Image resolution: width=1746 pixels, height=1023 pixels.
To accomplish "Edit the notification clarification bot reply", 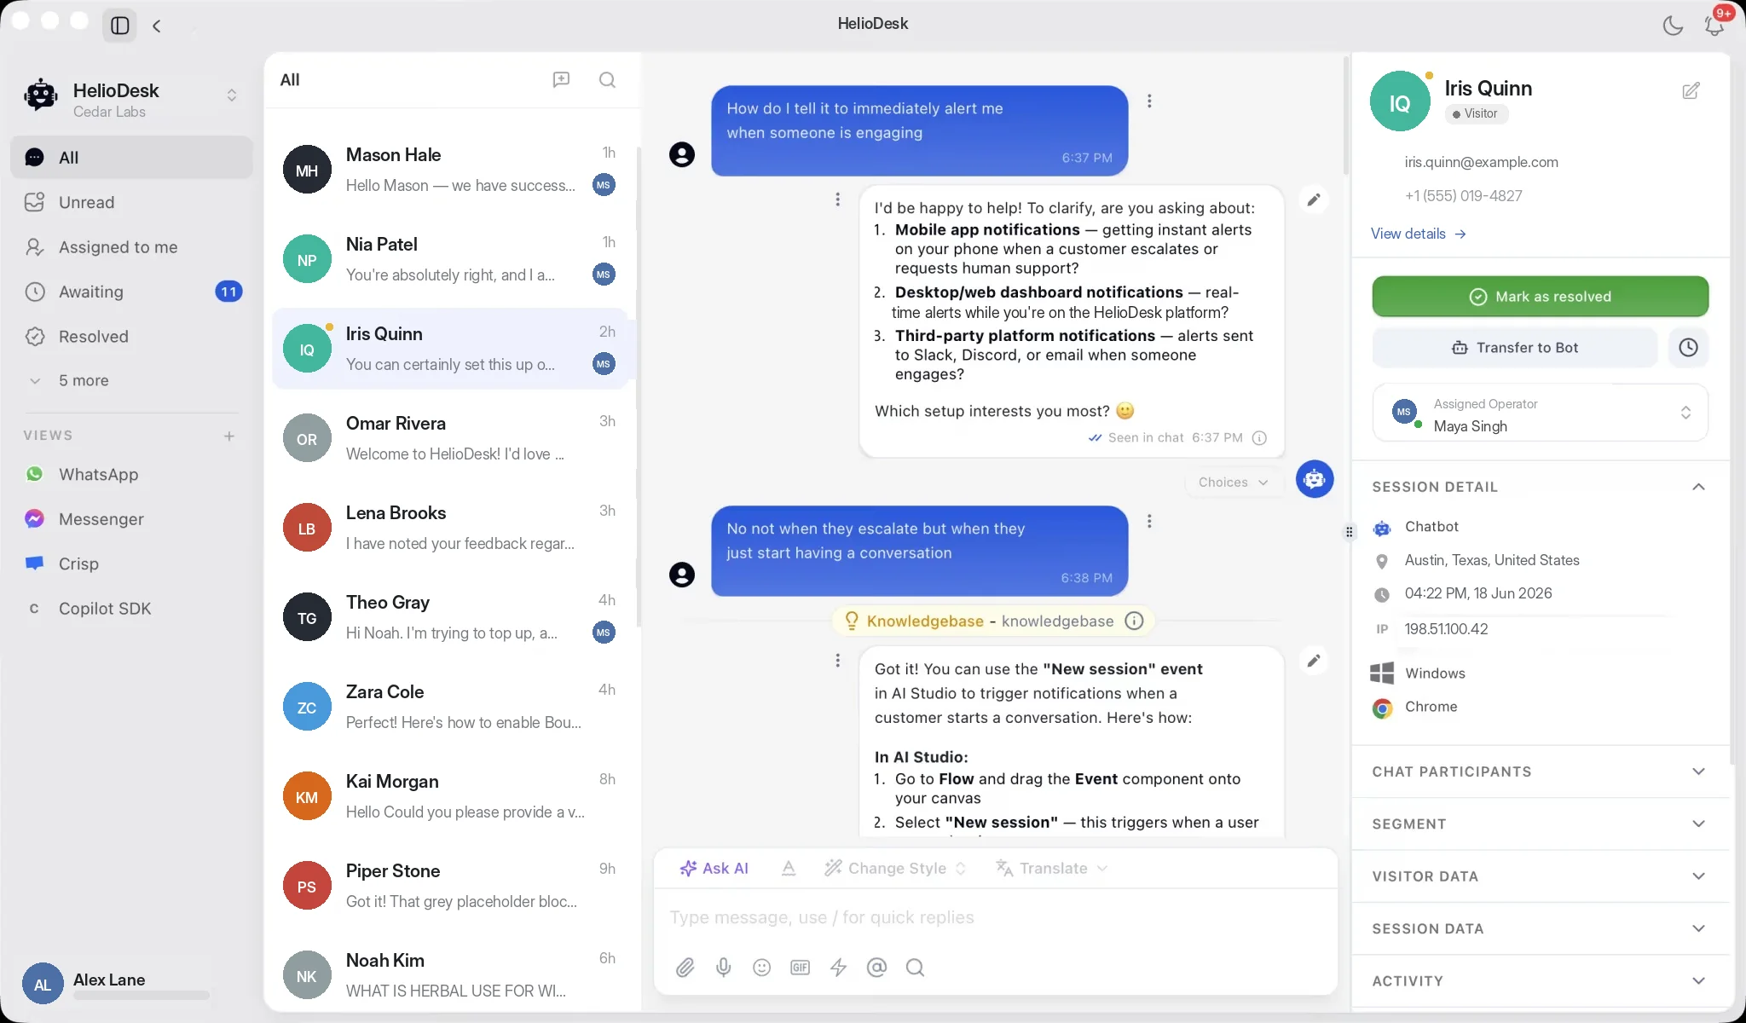I will point(1314,199).
